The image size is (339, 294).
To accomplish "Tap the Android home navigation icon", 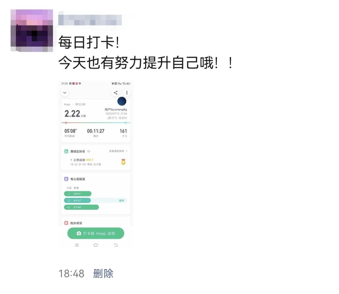I will (x=96, y=245).
